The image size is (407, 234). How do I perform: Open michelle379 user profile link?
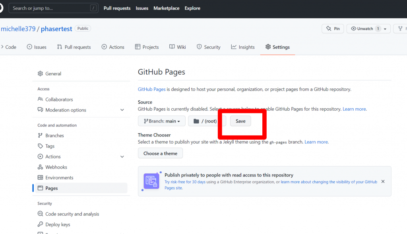tap(18, 29)
